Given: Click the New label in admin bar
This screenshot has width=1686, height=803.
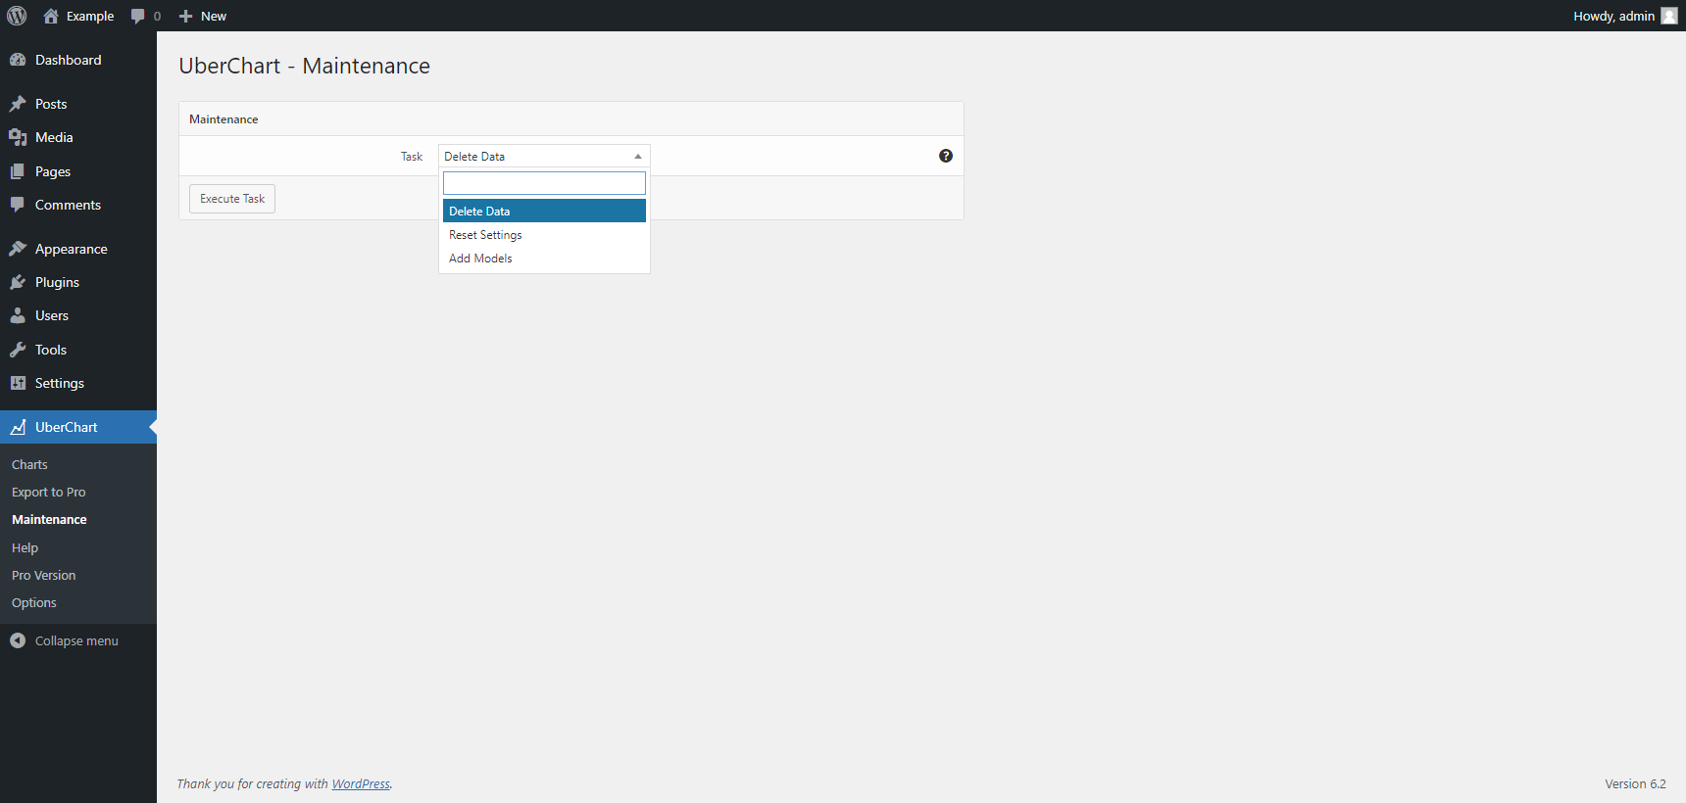Looking at the screenshot, I should pos(214,16).
